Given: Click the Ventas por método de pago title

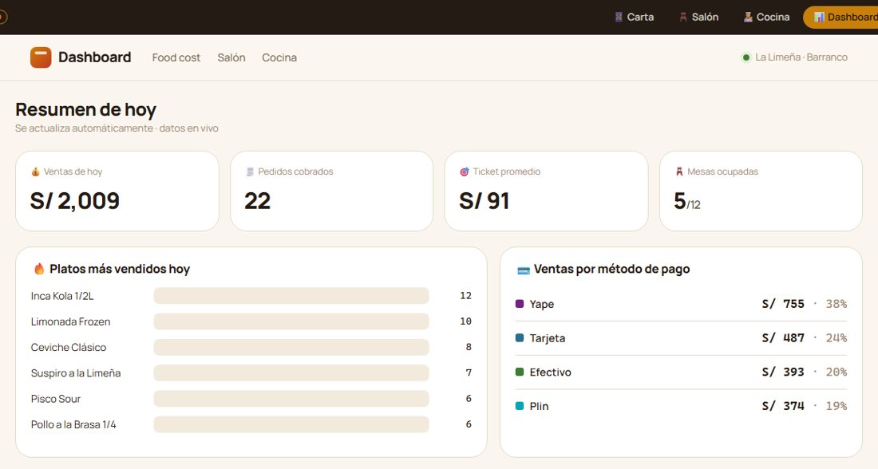Looking at the screenshot, I should (612, 270).
